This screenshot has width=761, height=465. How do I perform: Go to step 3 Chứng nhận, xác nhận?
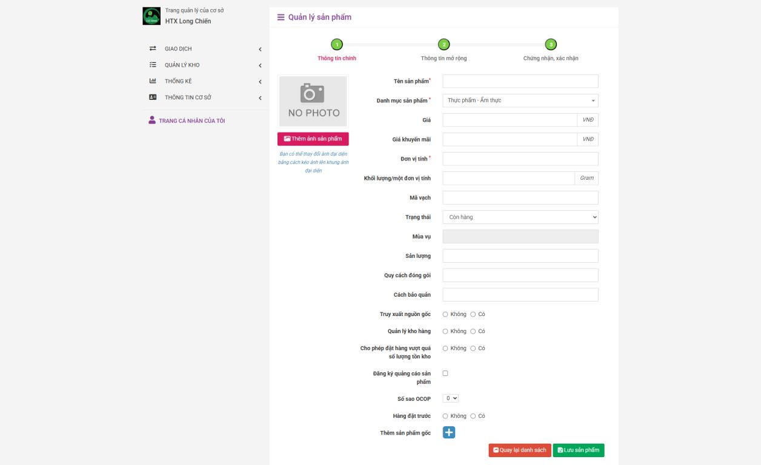click(550, 44)
